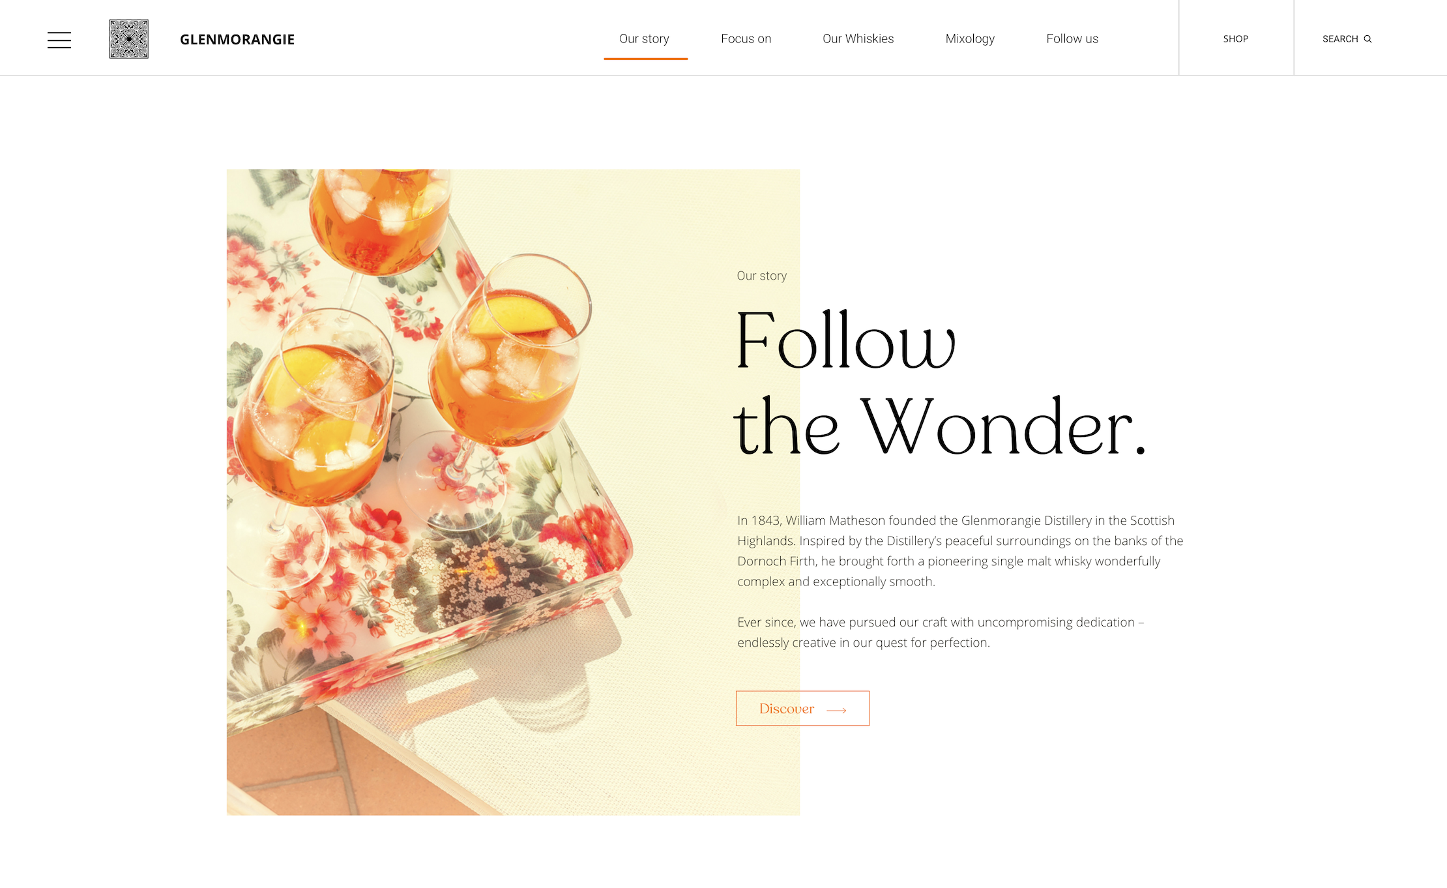Click the Follow the Wonder headline
This screenshot has width=1447, height=888.
(x=939, y=383)
